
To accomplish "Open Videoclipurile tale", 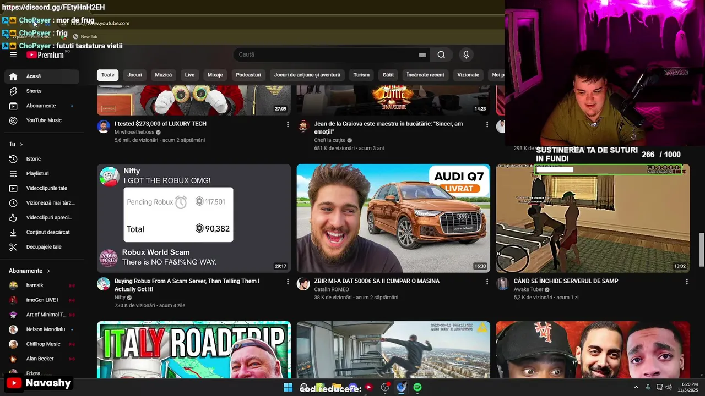I will tap(42, 188).
